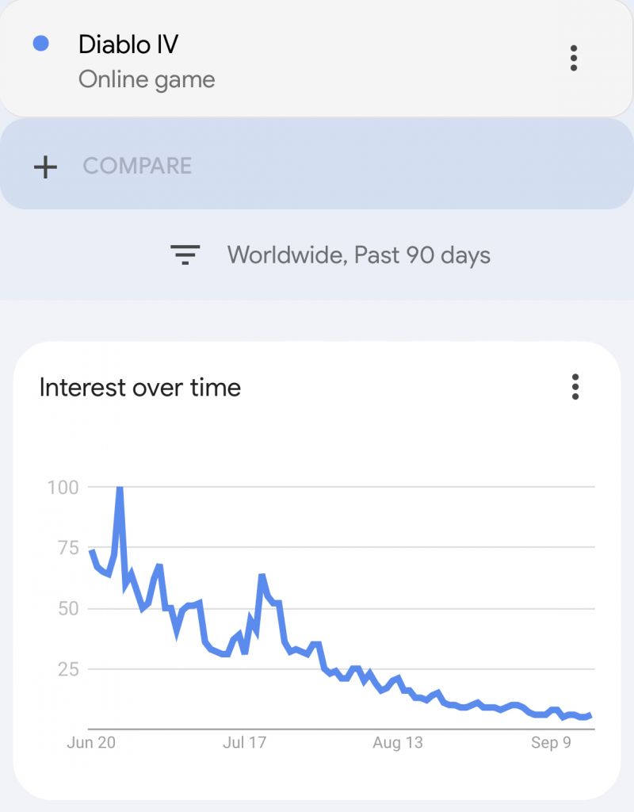Click the Jul 17 date label
The height and width of the screenshot is (812, 634).
[244, 743]
